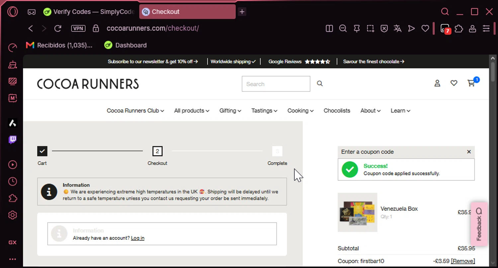Select the Checkout browser tab

click(x=188, y=12)
